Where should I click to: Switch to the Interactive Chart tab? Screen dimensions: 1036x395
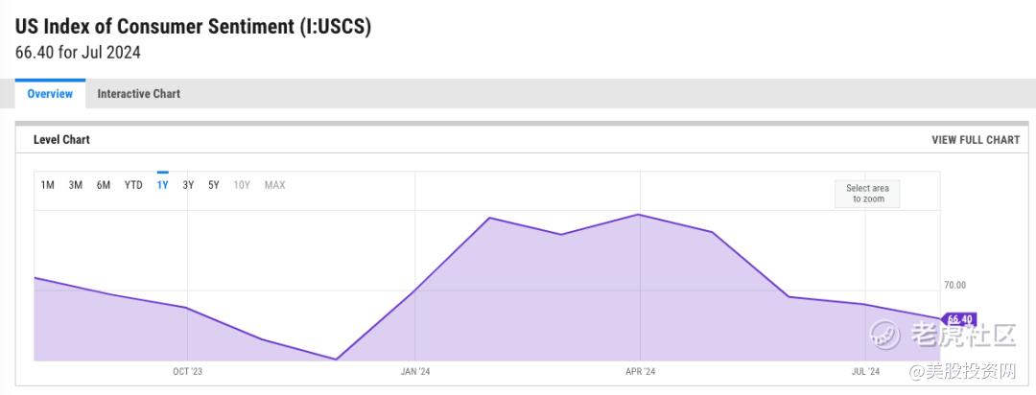coord(139,94)
